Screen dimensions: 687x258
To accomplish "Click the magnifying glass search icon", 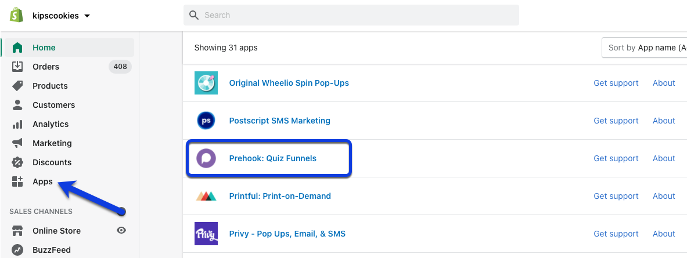I will [194, 15].
